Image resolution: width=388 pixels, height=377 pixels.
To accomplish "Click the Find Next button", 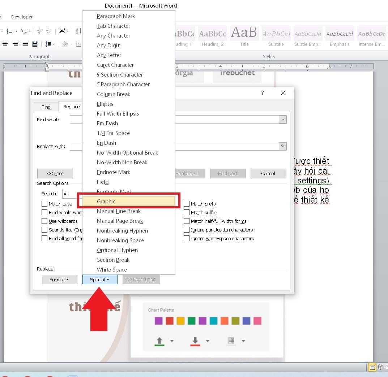I will 228,173.
